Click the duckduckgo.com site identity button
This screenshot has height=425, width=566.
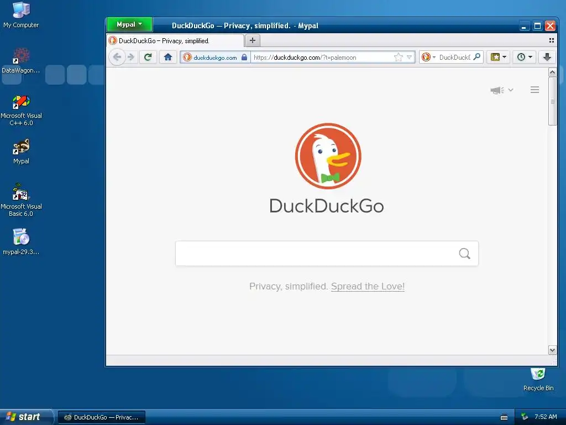click(215, 58)
